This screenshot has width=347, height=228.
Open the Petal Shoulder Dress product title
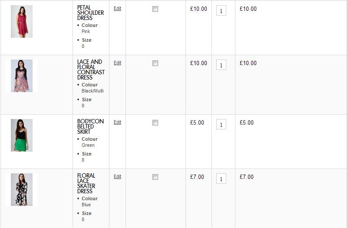pyautogui.click(x=90, y=13)
